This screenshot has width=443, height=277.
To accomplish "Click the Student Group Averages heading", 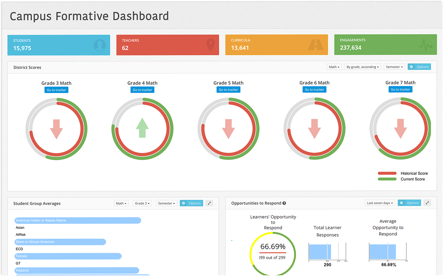I will (37, 204).
